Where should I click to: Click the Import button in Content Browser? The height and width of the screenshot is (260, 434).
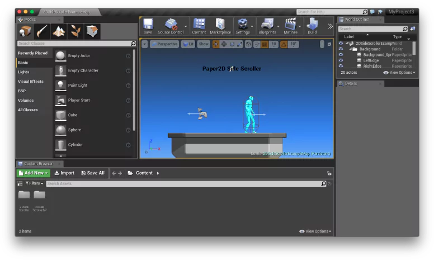(64, 173)
